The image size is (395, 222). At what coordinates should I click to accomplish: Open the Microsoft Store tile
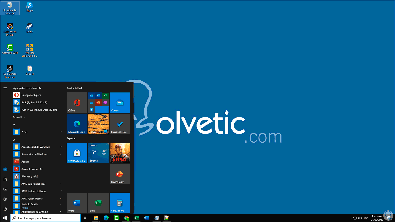(77, 153)
